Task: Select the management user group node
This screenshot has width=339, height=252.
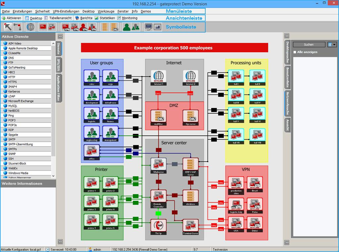Action: (111, 134)
